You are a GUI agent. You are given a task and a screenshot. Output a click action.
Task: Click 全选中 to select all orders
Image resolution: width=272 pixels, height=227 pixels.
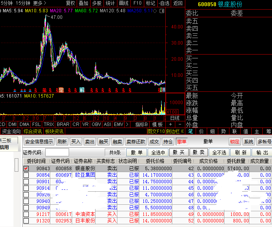158,152
